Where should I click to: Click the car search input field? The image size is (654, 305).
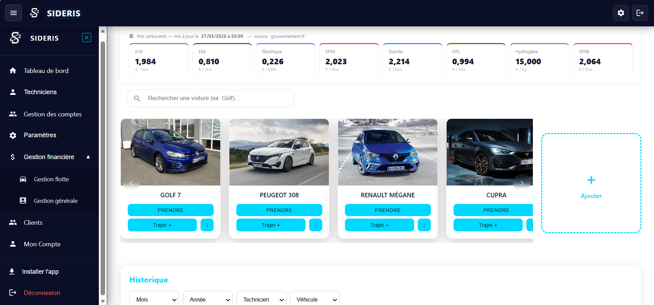click(210, 98)
